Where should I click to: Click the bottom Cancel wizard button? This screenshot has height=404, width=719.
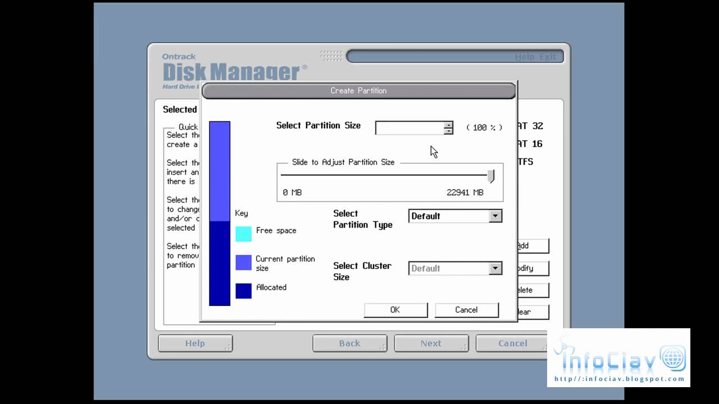click(x=513, y=343)
